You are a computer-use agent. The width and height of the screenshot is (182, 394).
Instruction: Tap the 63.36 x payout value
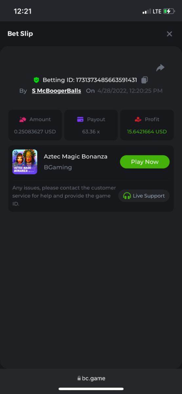(91, 132)
